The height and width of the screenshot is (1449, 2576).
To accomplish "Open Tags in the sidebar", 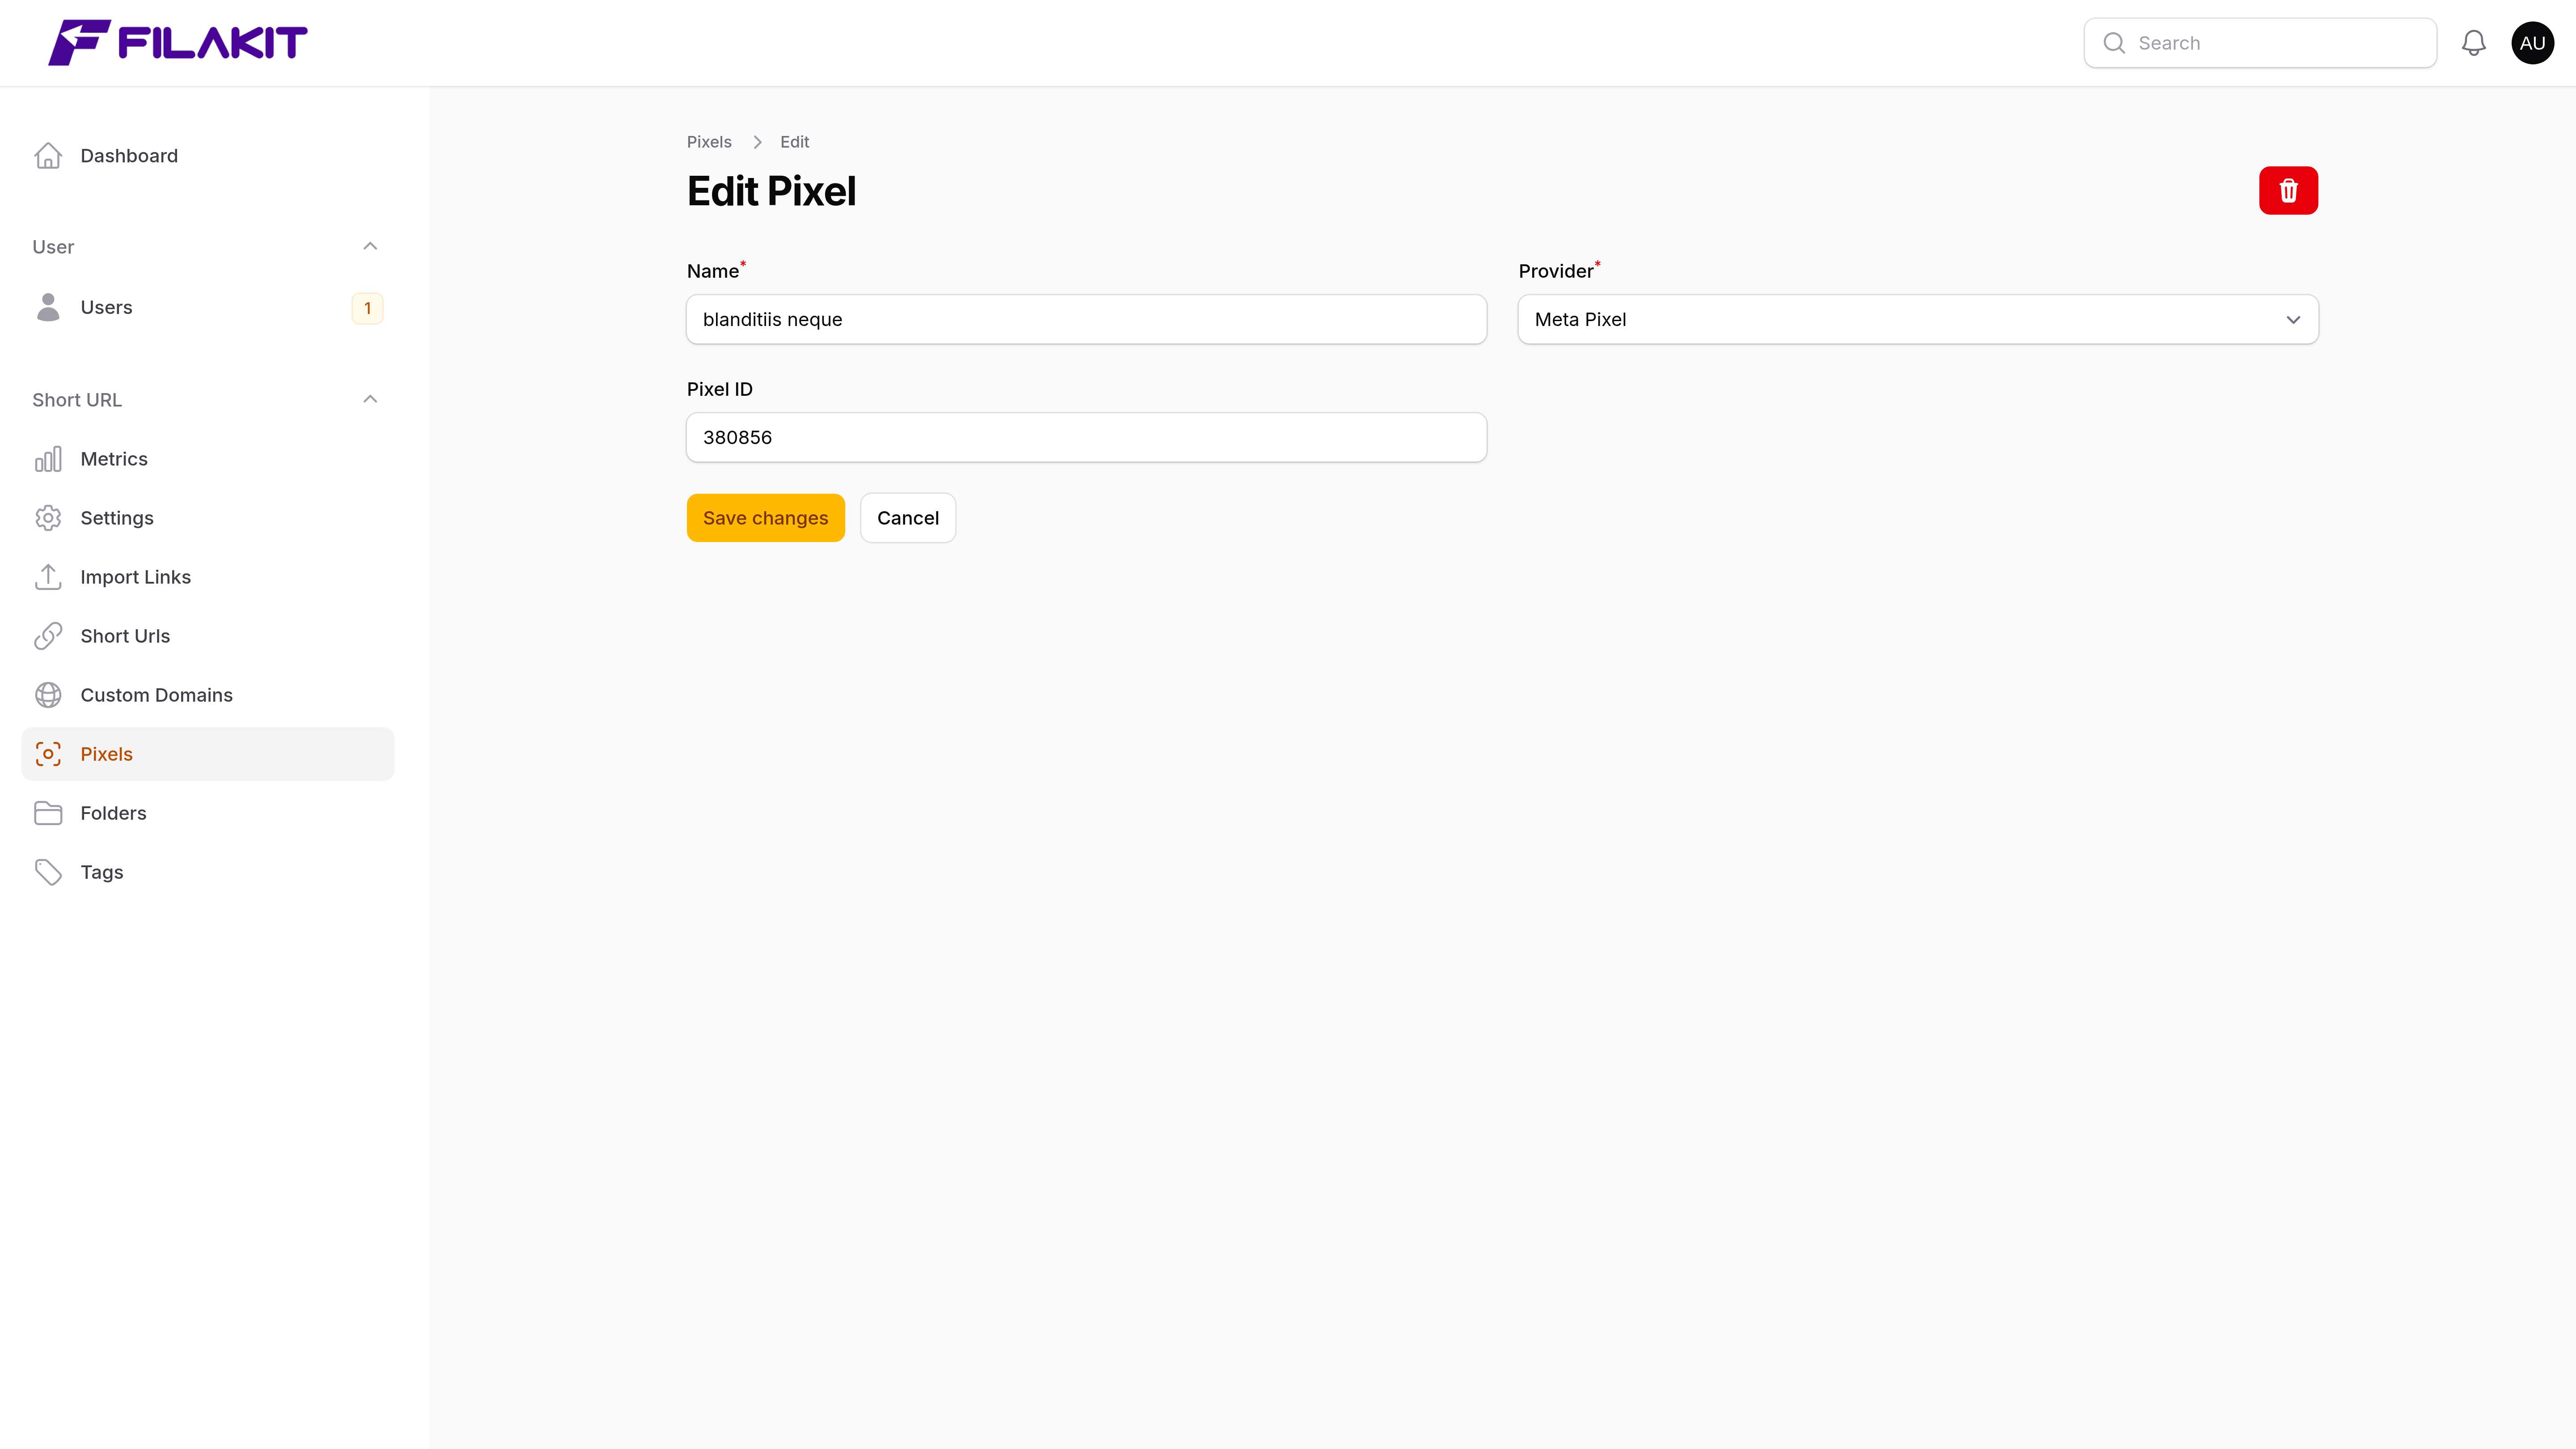I will 208,872.
